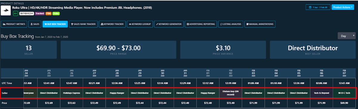Click the $69.90 - $73.00 price range card
The width and height of the screenshot is (358, 109).
coord(118,50)
